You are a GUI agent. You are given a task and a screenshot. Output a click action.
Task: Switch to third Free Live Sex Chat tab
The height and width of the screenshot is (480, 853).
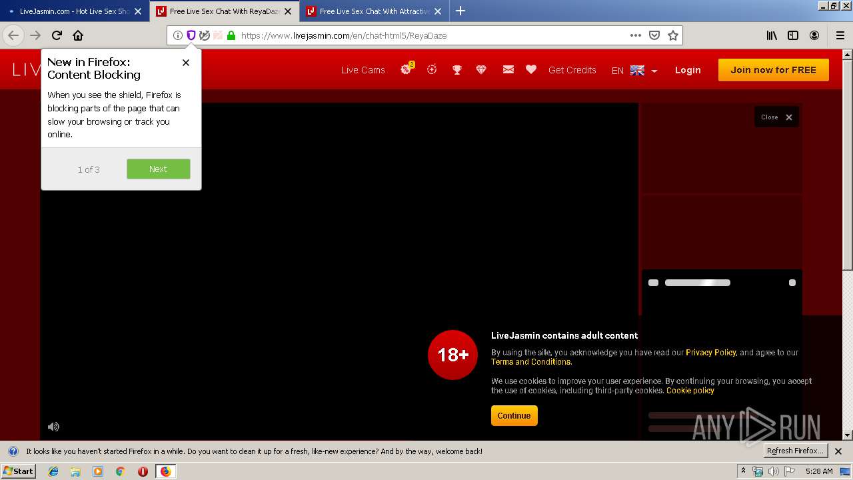(x=374, y=11)
